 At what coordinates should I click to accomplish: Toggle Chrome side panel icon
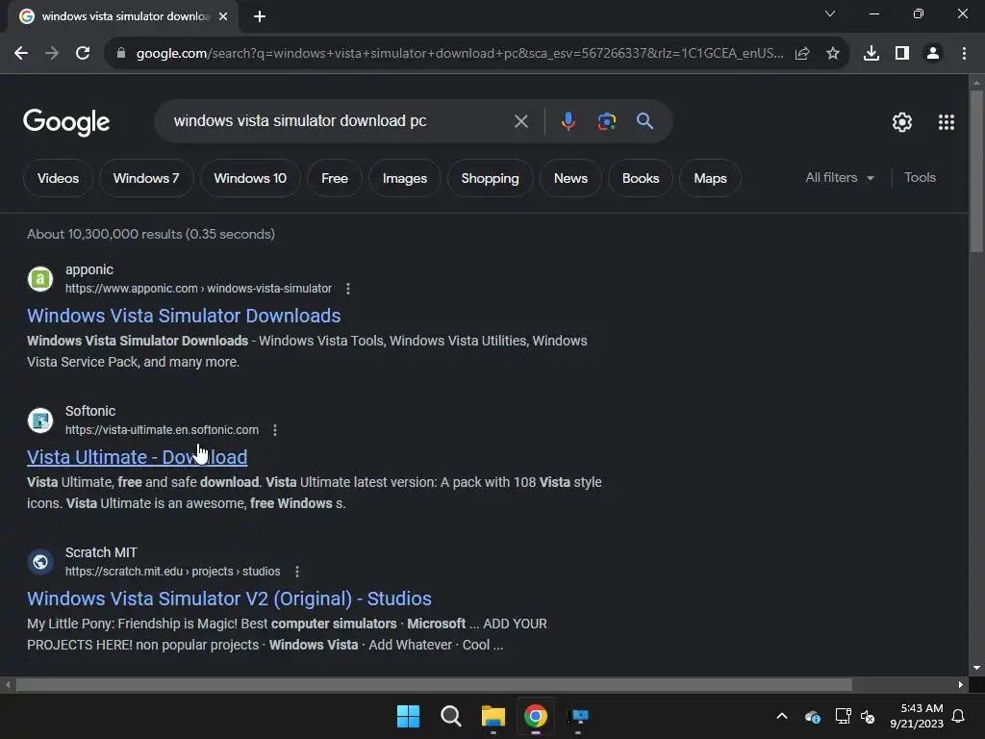[902, 54]
